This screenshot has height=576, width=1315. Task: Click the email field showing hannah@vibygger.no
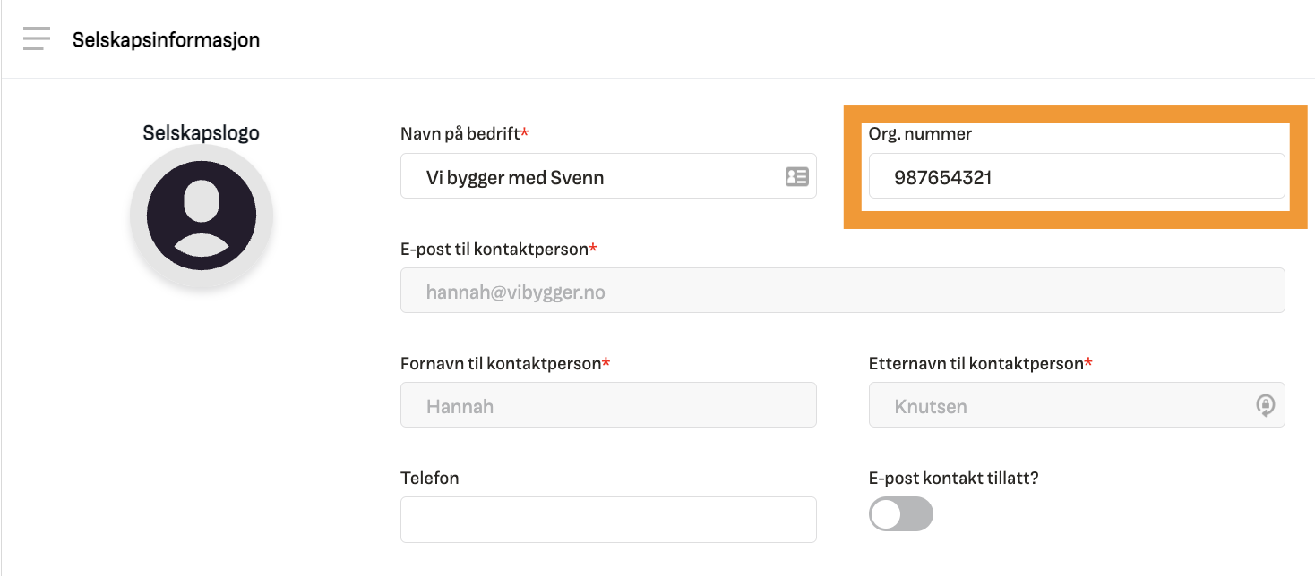pyautogui.click(x=842, y=291)
